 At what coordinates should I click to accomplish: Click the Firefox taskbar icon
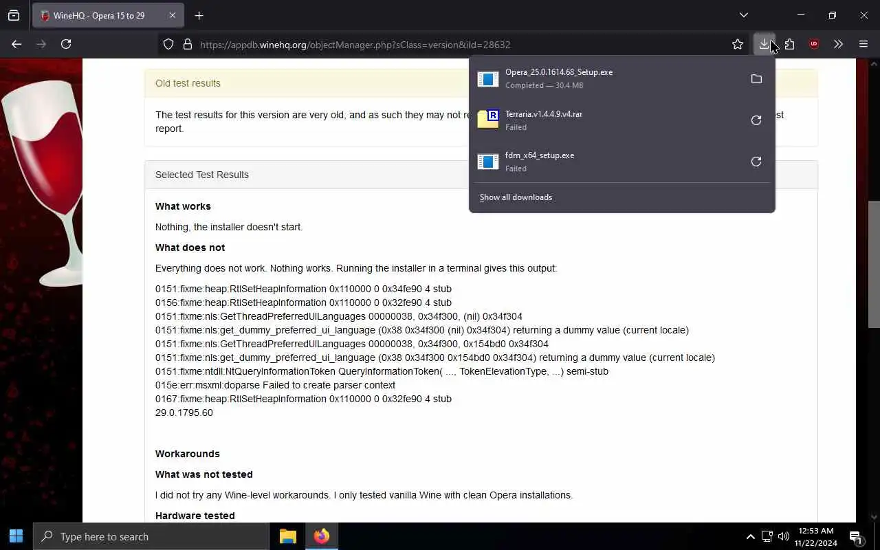[321, 536]
